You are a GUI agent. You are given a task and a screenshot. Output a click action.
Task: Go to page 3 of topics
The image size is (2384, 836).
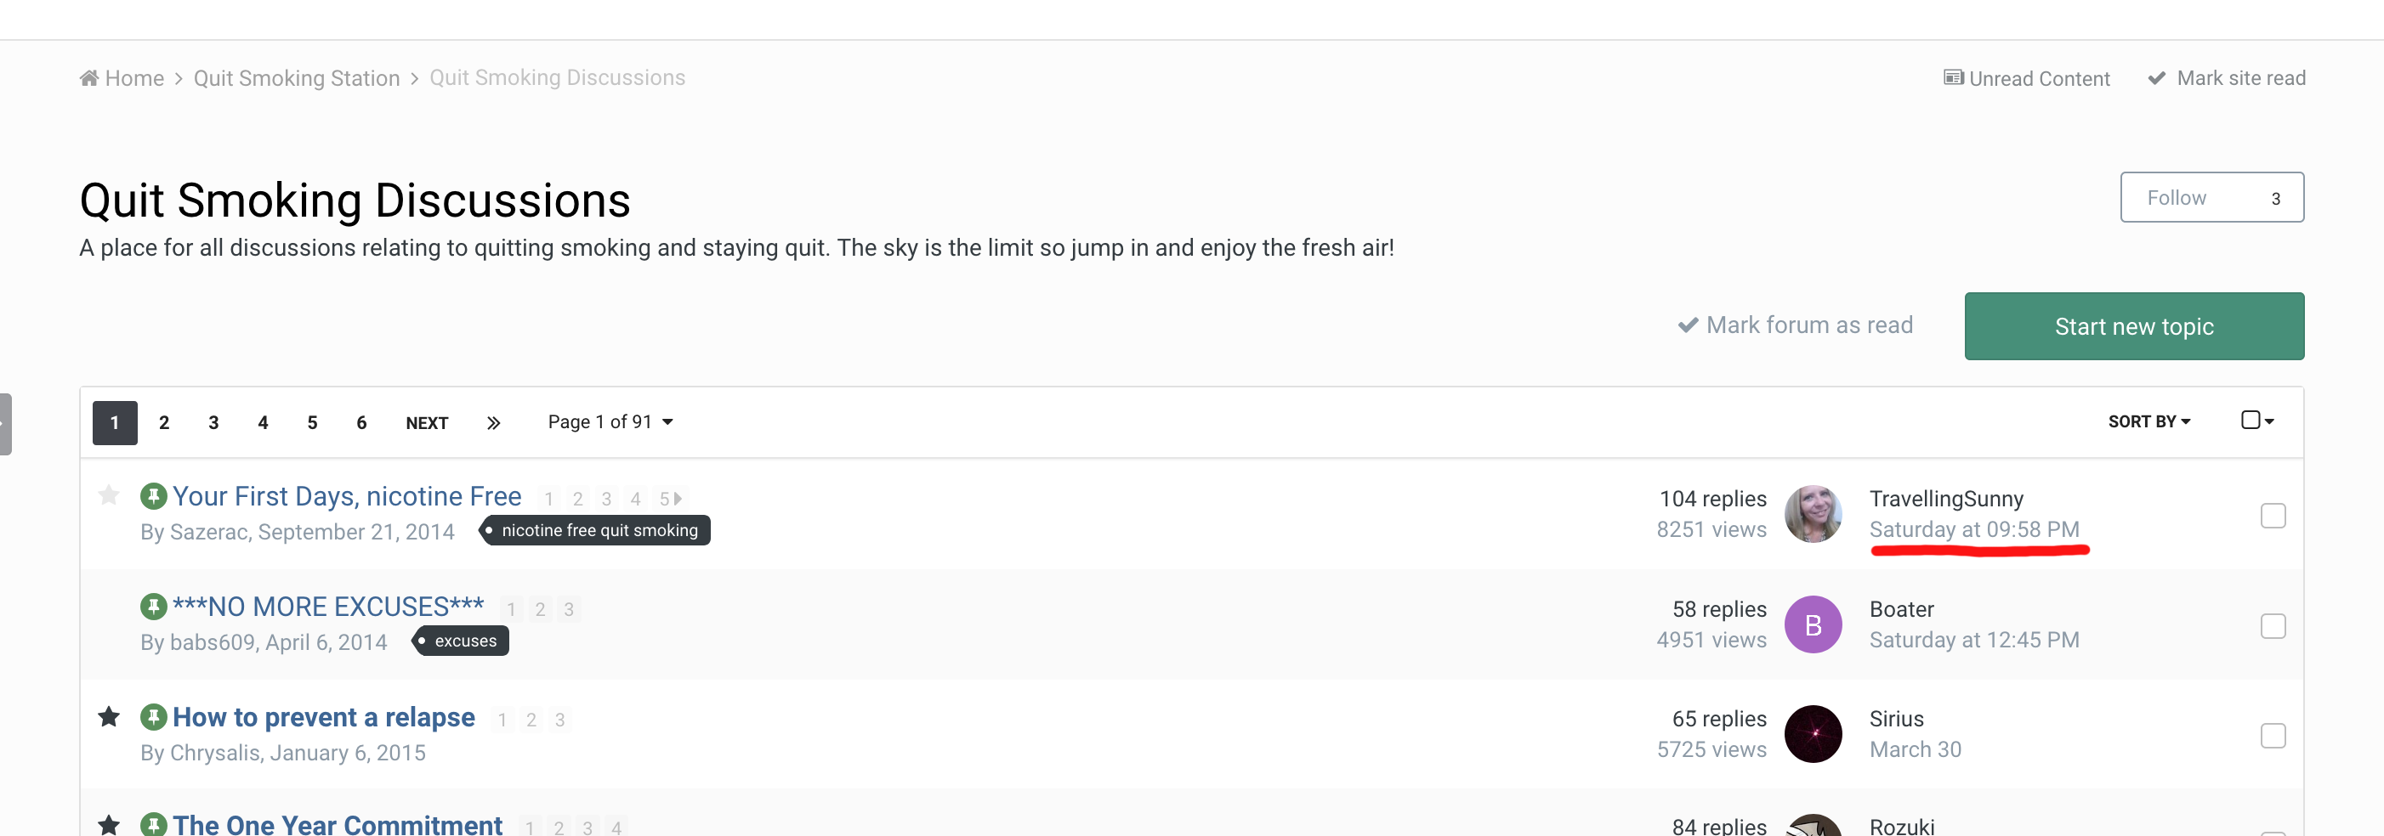coord(213,422)
